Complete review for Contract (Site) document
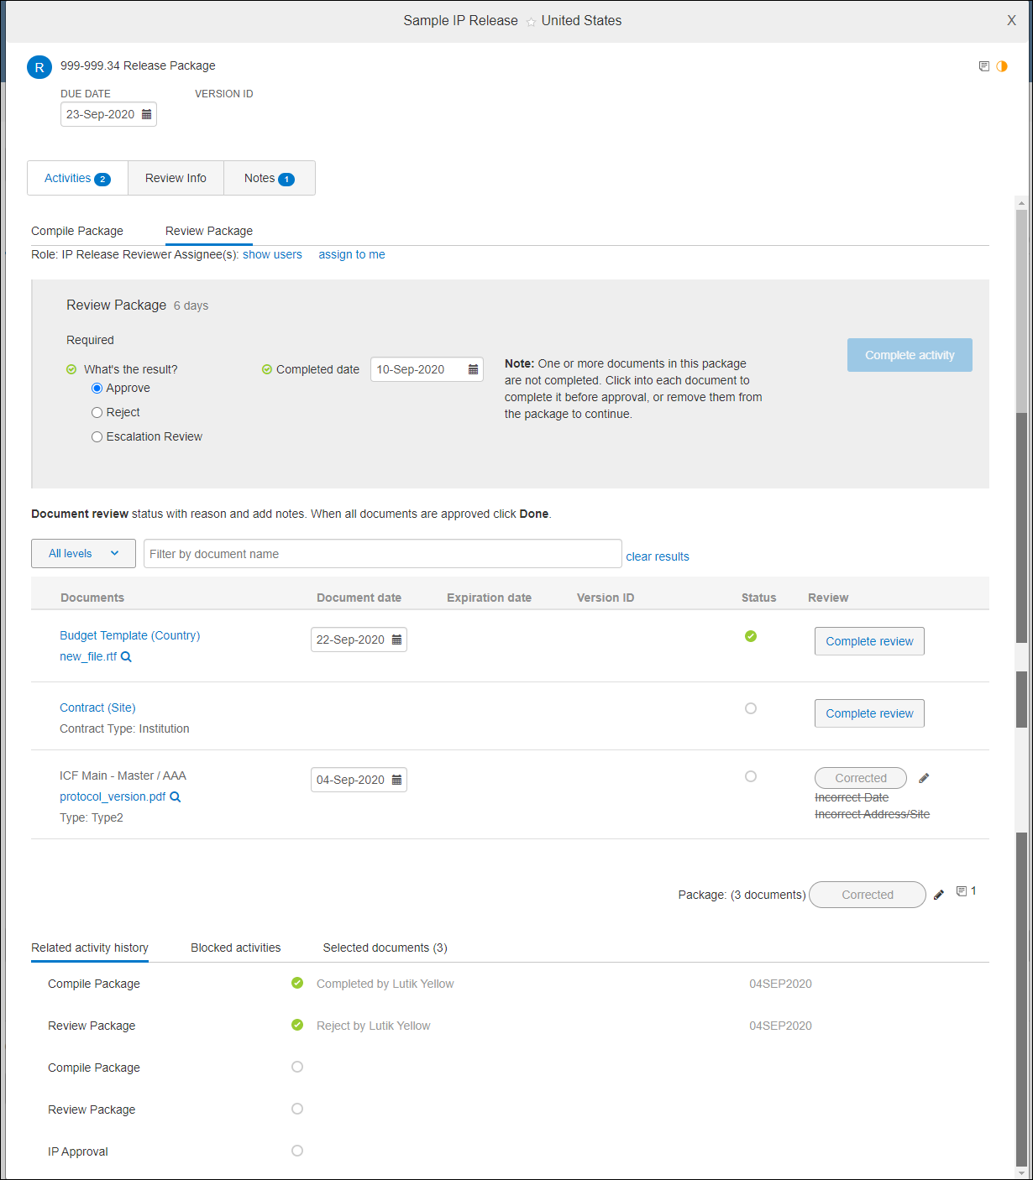This screenshot has height=1180, width=1033. (868, 713)
